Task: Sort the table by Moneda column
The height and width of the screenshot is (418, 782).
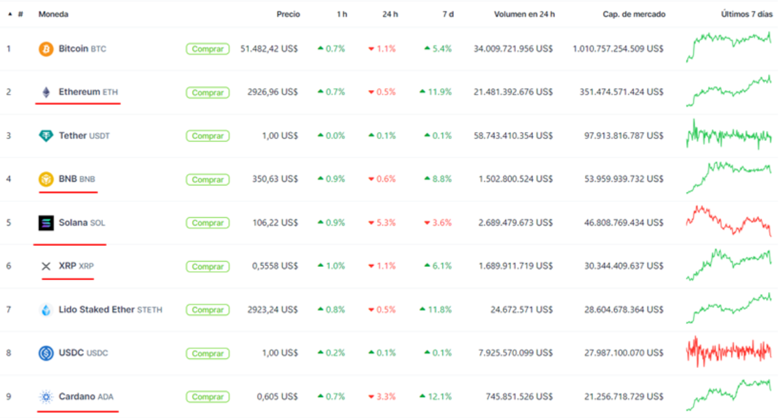Action: point(53,14)
